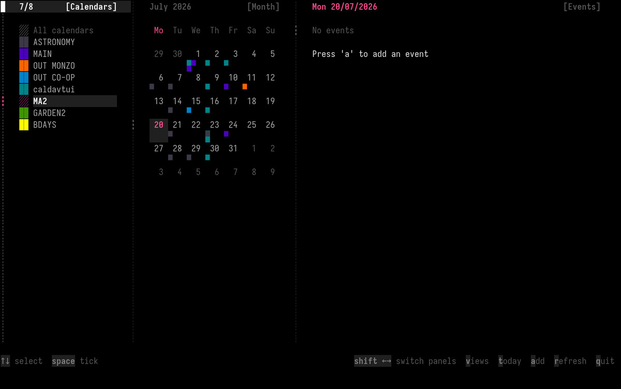Viewport: 621px width, 389px height.
Task: Focus the [Month] panel title
Action: [x=263, y=7]
